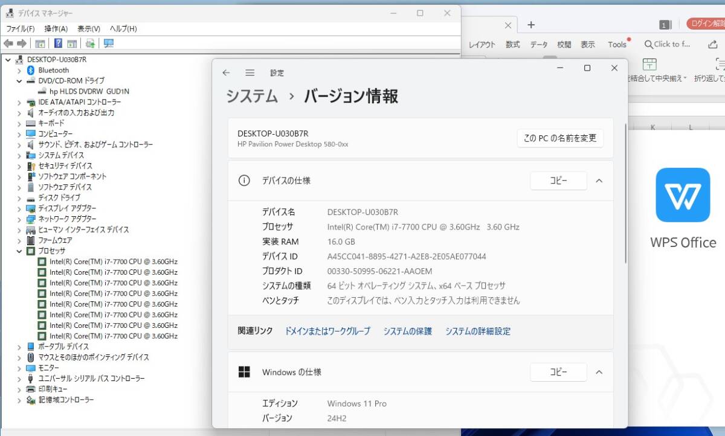This screenshot has height=436, width=725.
Task: Click the ログイン button in WPS Office
Action: pyautogui.click(x=706, y=24)
